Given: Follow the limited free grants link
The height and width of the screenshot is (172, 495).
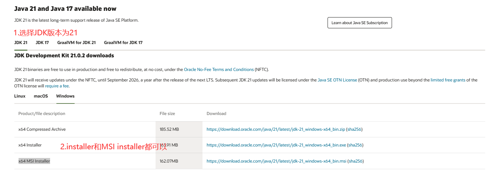Looking at the screenshot, I should pos(448,80).
